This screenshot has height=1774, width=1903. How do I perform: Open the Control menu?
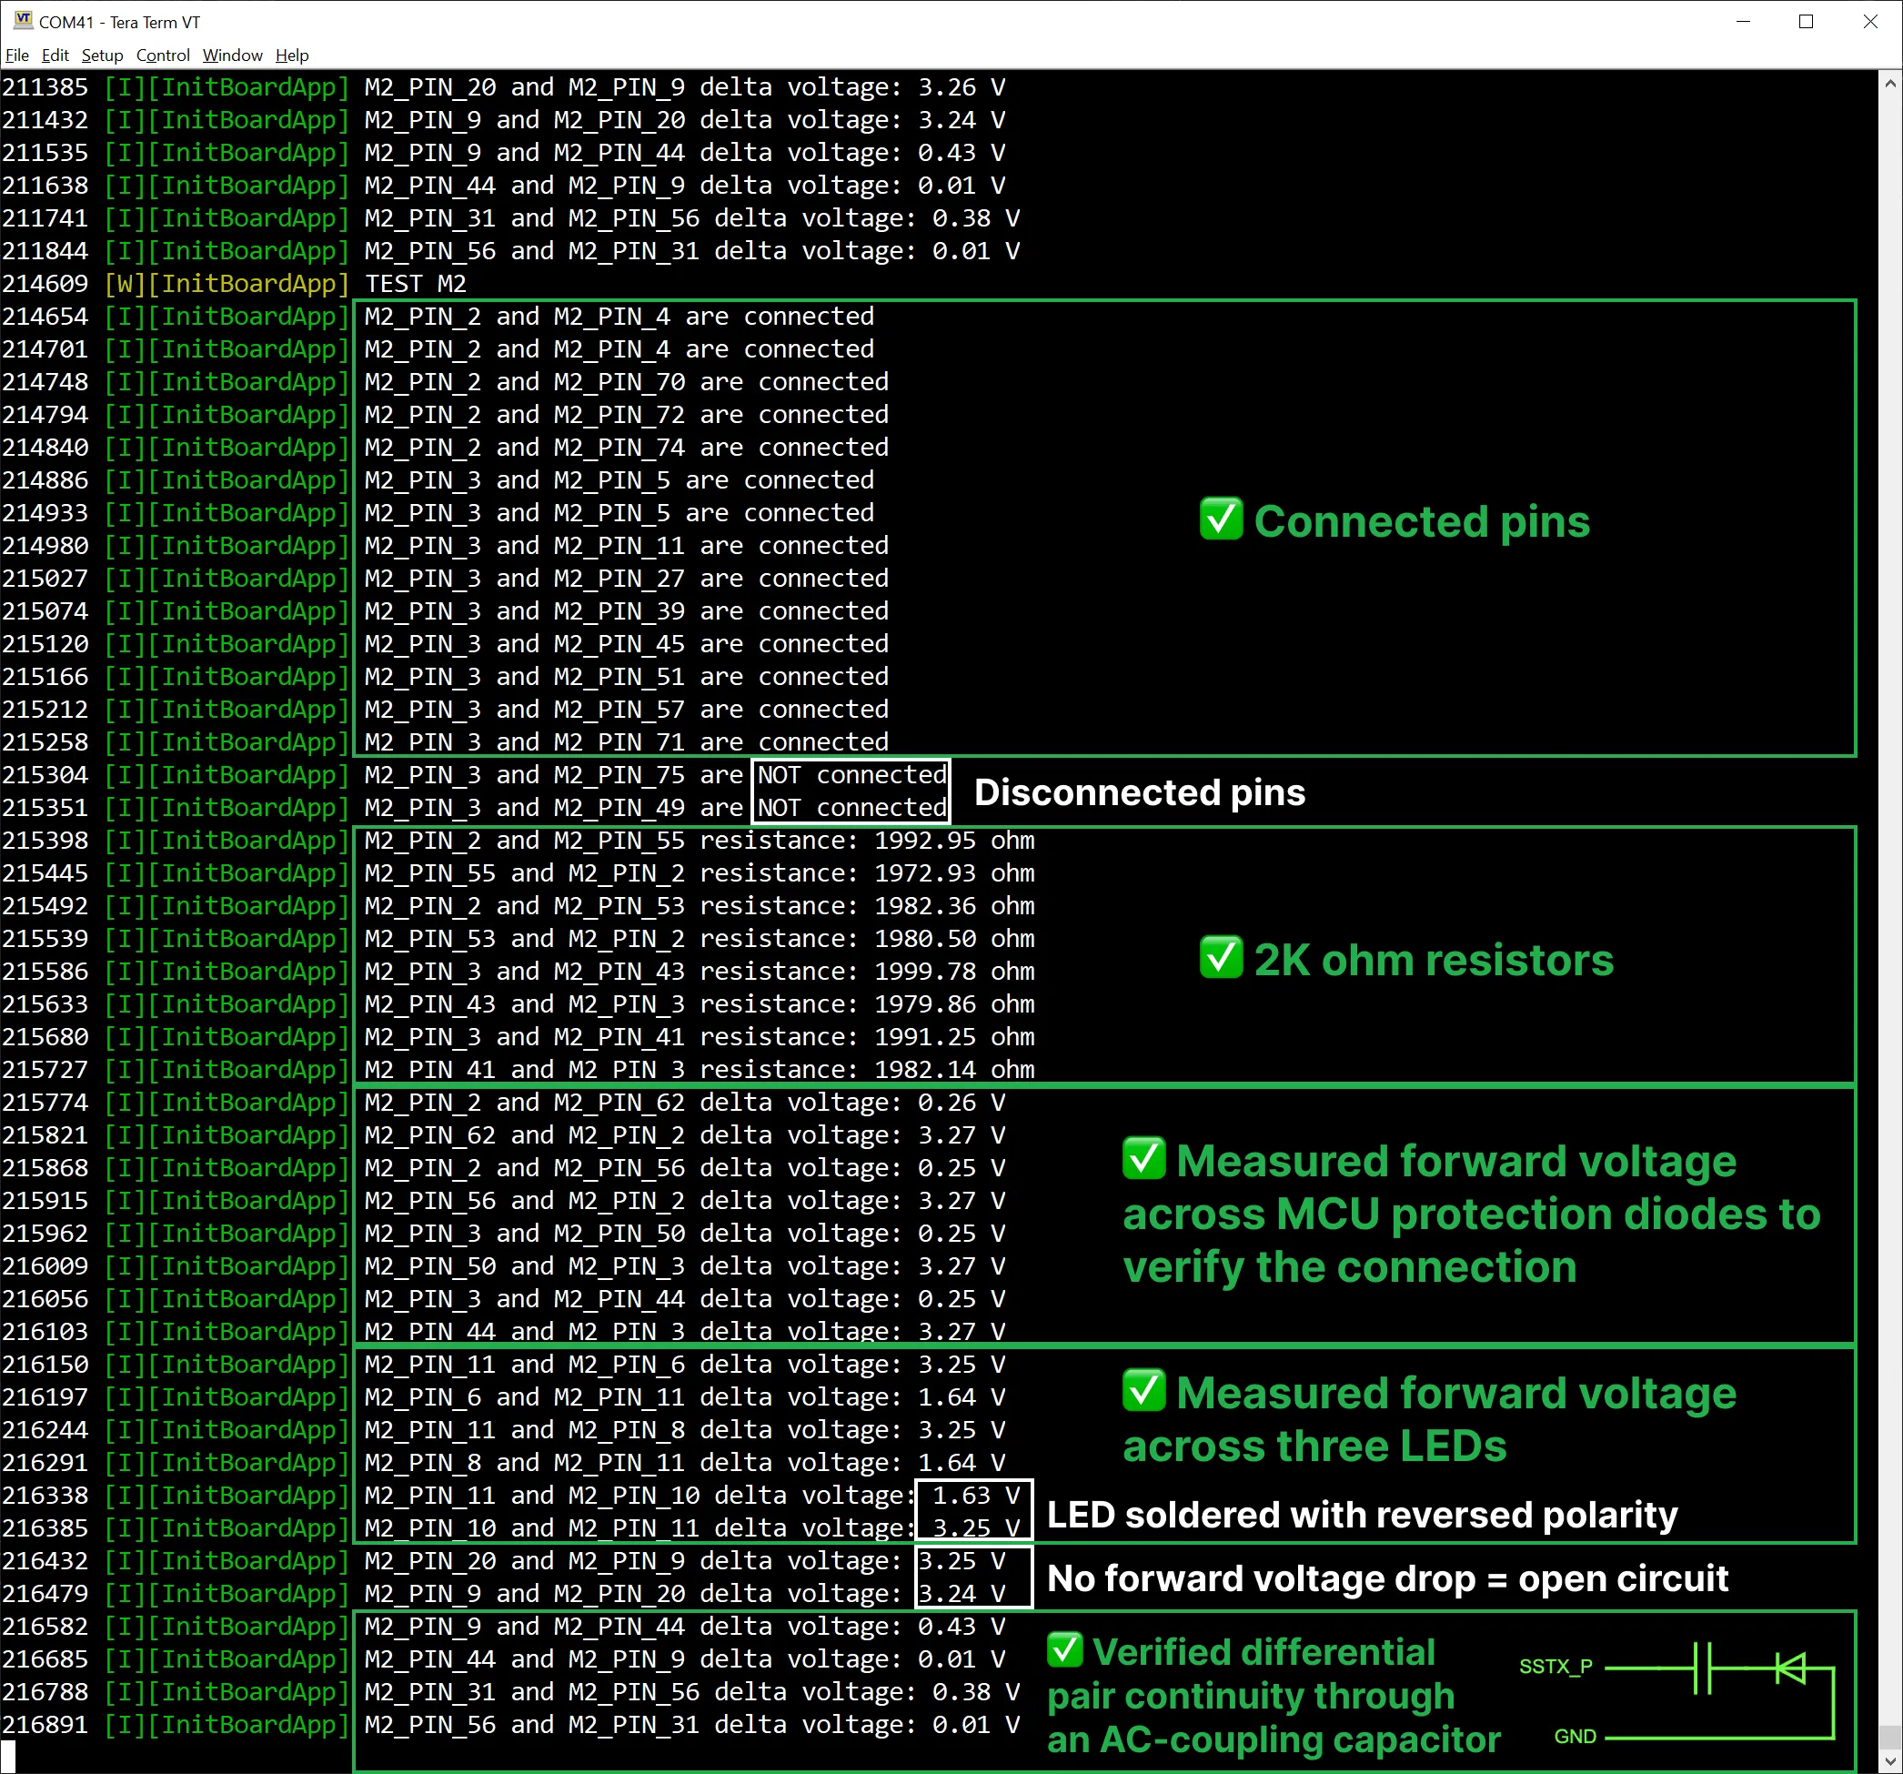tap(163, 55)
